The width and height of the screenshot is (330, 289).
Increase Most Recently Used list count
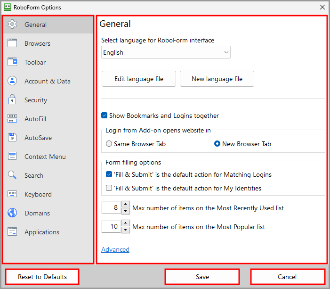[x=126, y=204]
